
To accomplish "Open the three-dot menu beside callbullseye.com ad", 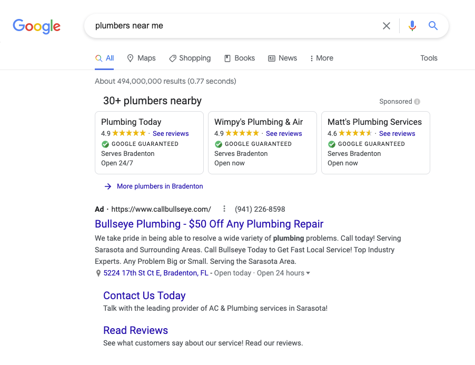I will pos(224,209).
